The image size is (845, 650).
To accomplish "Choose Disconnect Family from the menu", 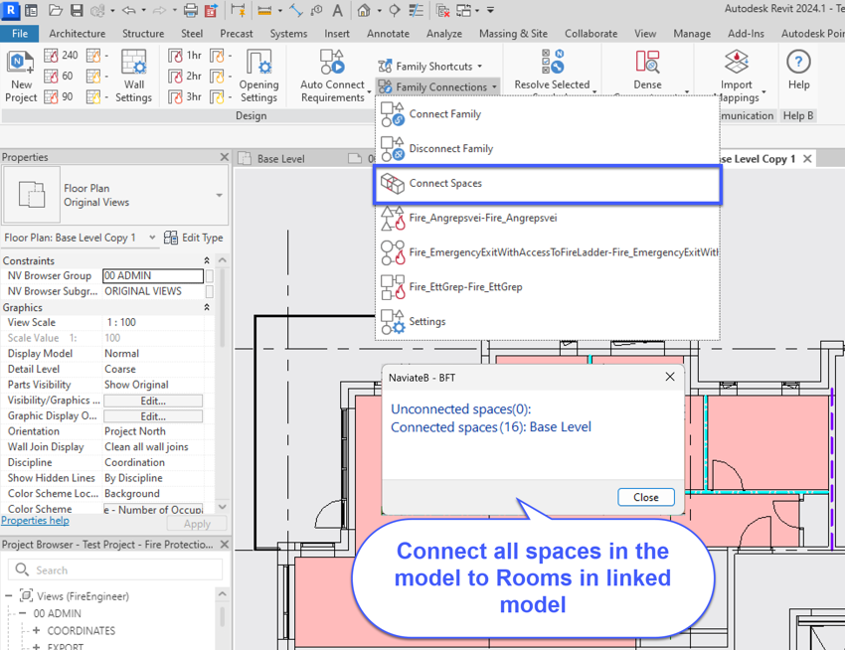I will [x=450, y=149].
